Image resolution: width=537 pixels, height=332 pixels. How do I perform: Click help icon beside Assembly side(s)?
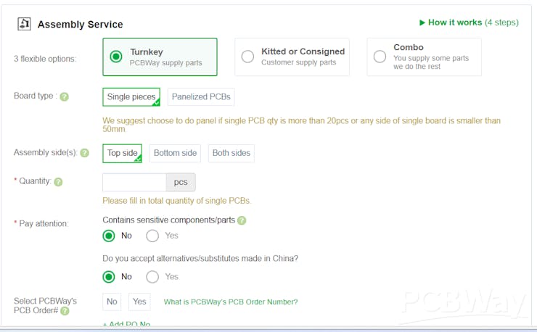click(x=84, y=153)
